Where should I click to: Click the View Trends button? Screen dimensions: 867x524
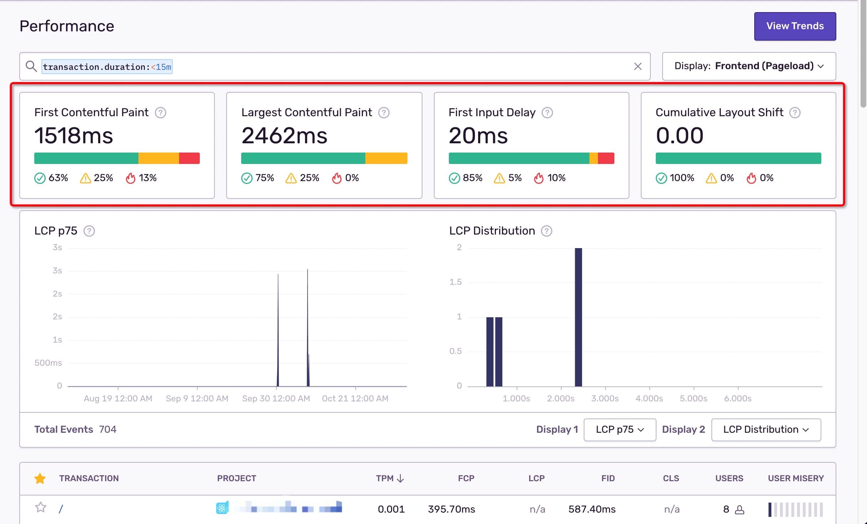pos(795,26)
